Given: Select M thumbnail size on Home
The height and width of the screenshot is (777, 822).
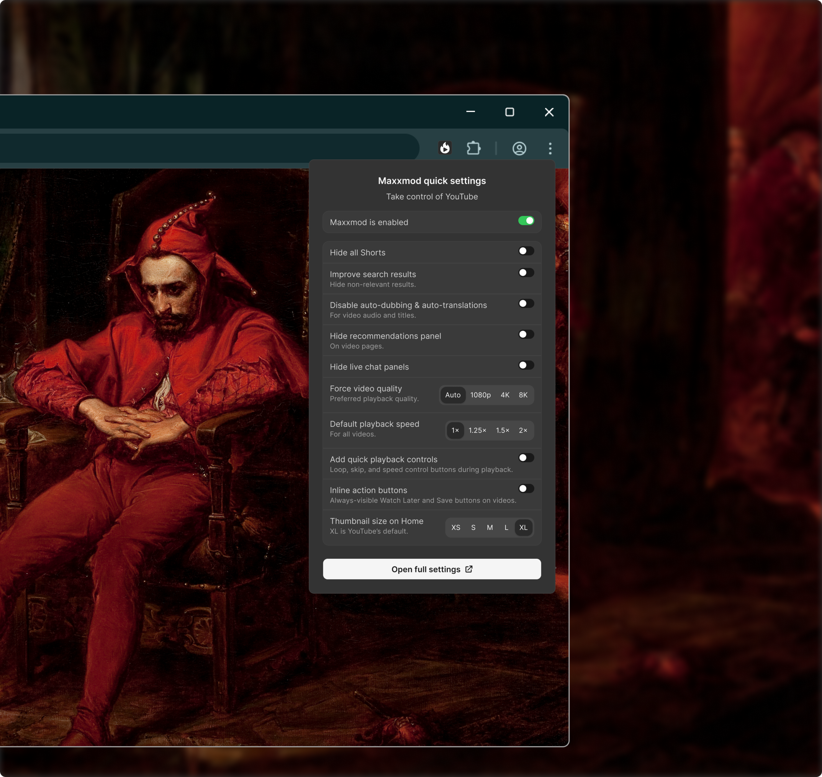Looking at the screenshot, I should pyautogui.click(x=490, y=528).
